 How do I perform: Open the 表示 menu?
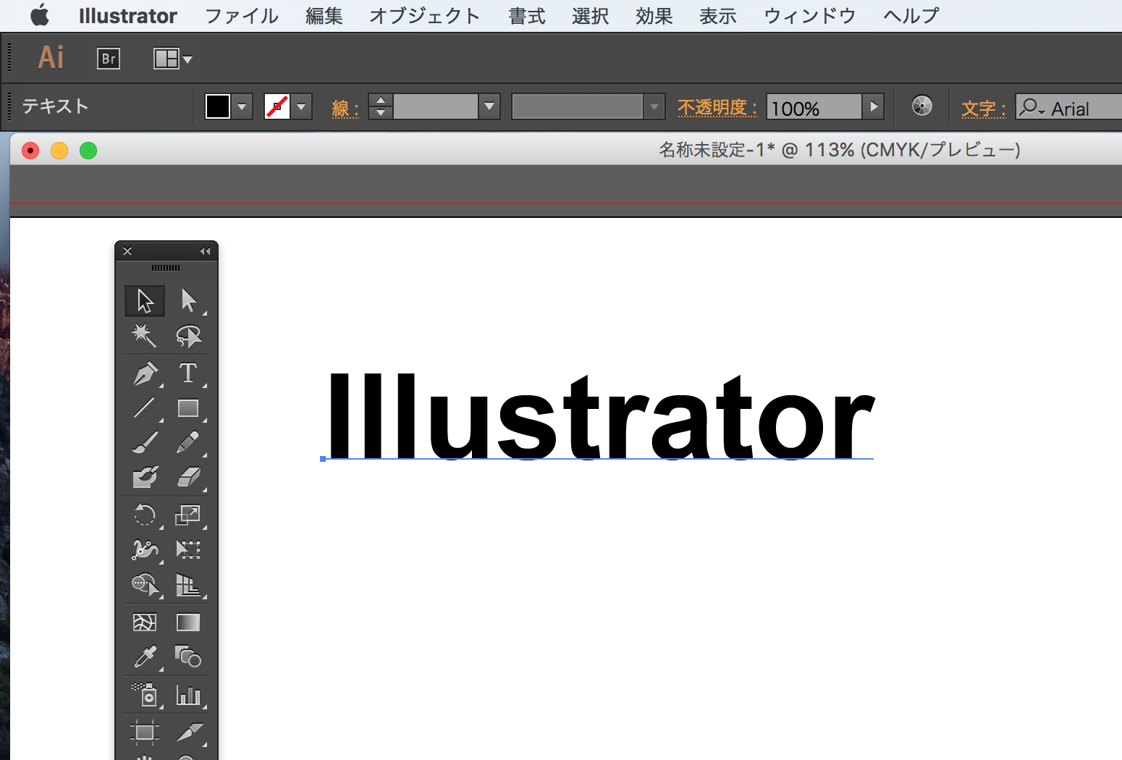(x=718, y=16)
